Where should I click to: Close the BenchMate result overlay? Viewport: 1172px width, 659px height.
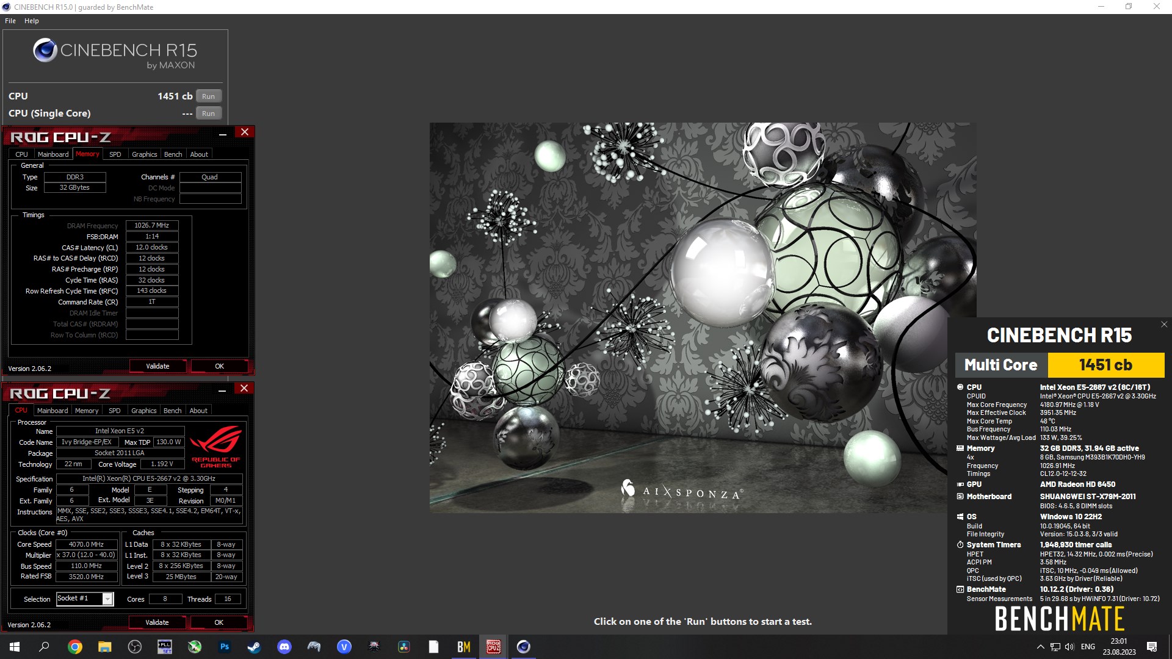tap(1164, 325)
